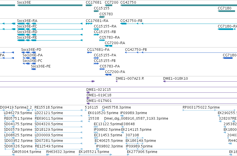This screenshot has width=237, height=156.
Task: Click EST SD04320.5prime
Action: coord(49,124)
